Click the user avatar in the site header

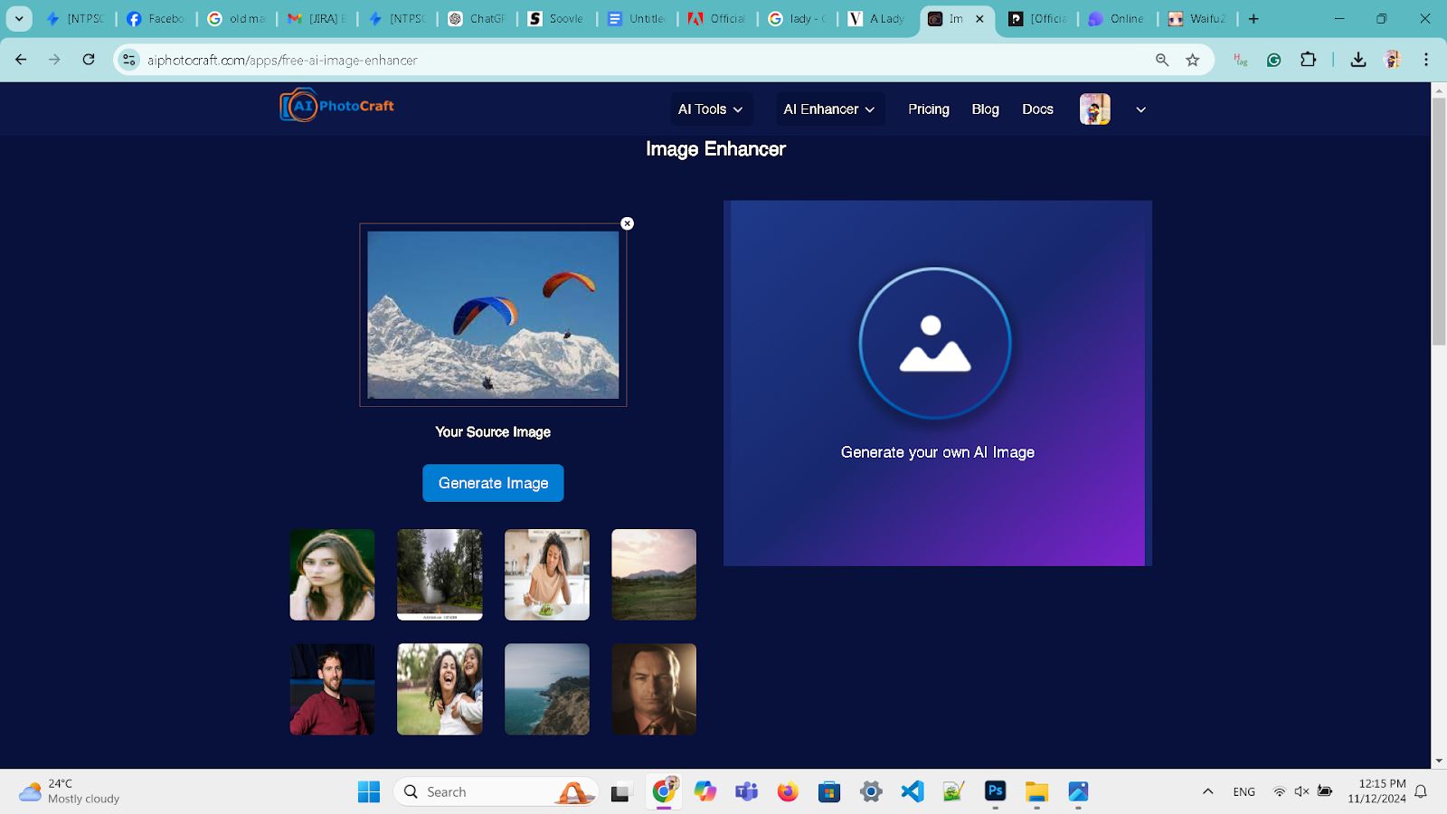pos(1094,109)
